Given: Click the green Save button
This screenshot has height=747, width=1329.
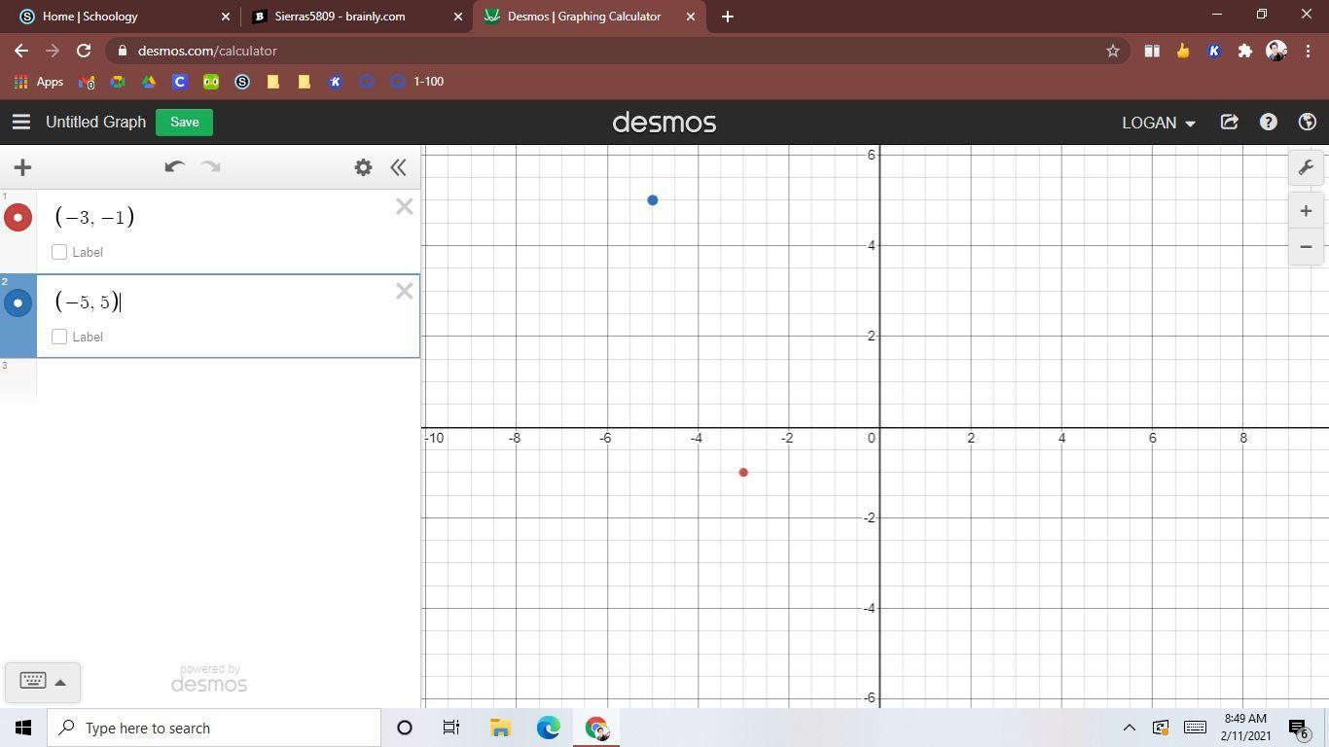Looking at the screenshot, I should tap(184, 123).
